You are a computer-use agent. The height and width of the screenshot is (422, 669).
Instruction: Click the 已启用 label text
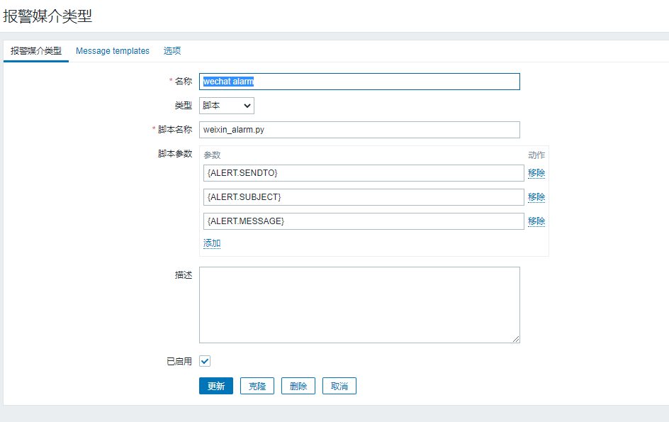[x=179, y=362]
